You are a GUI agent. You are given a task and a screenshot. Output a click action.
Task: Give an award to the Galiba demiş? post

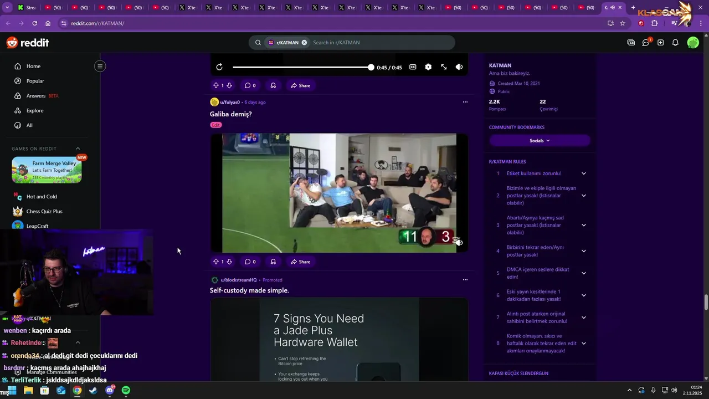(x=273, y=262)
